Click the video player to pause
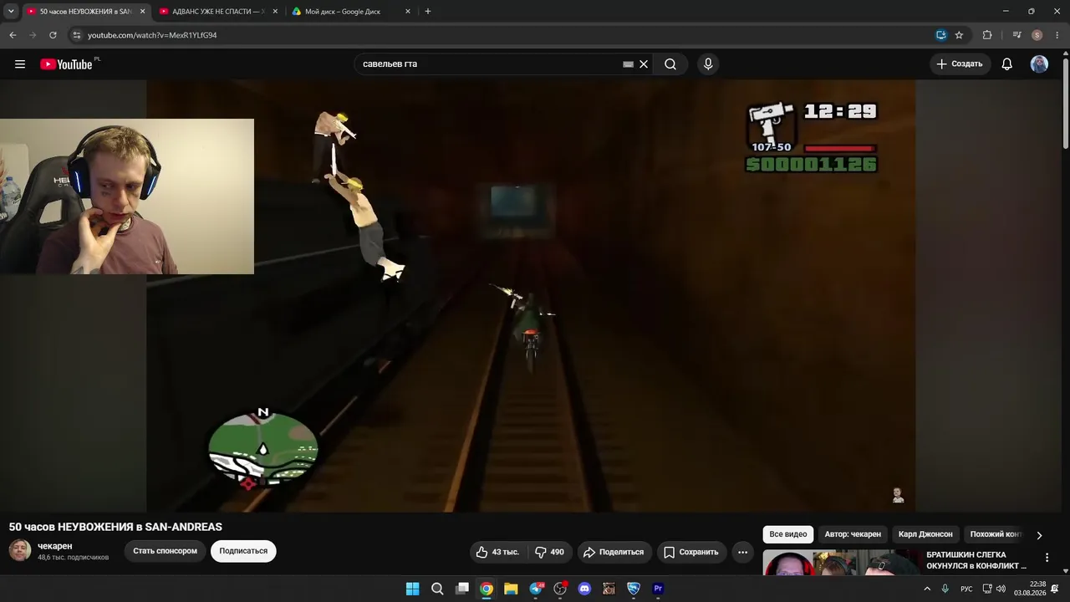The image size is (1070, 602). [x=531, y=295]
